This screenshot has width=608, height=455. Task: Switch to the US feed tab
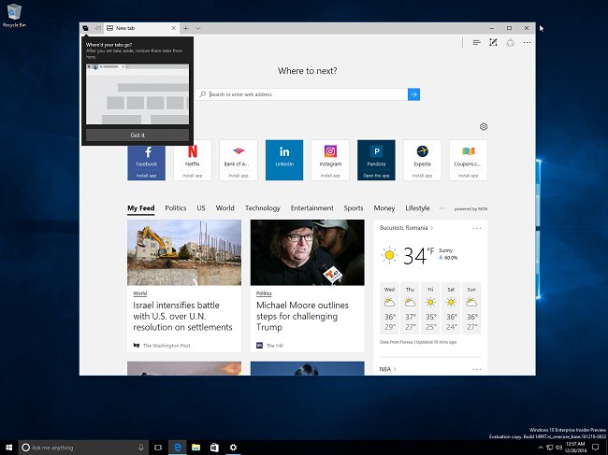pyautogui.click(x=201, y=208)
